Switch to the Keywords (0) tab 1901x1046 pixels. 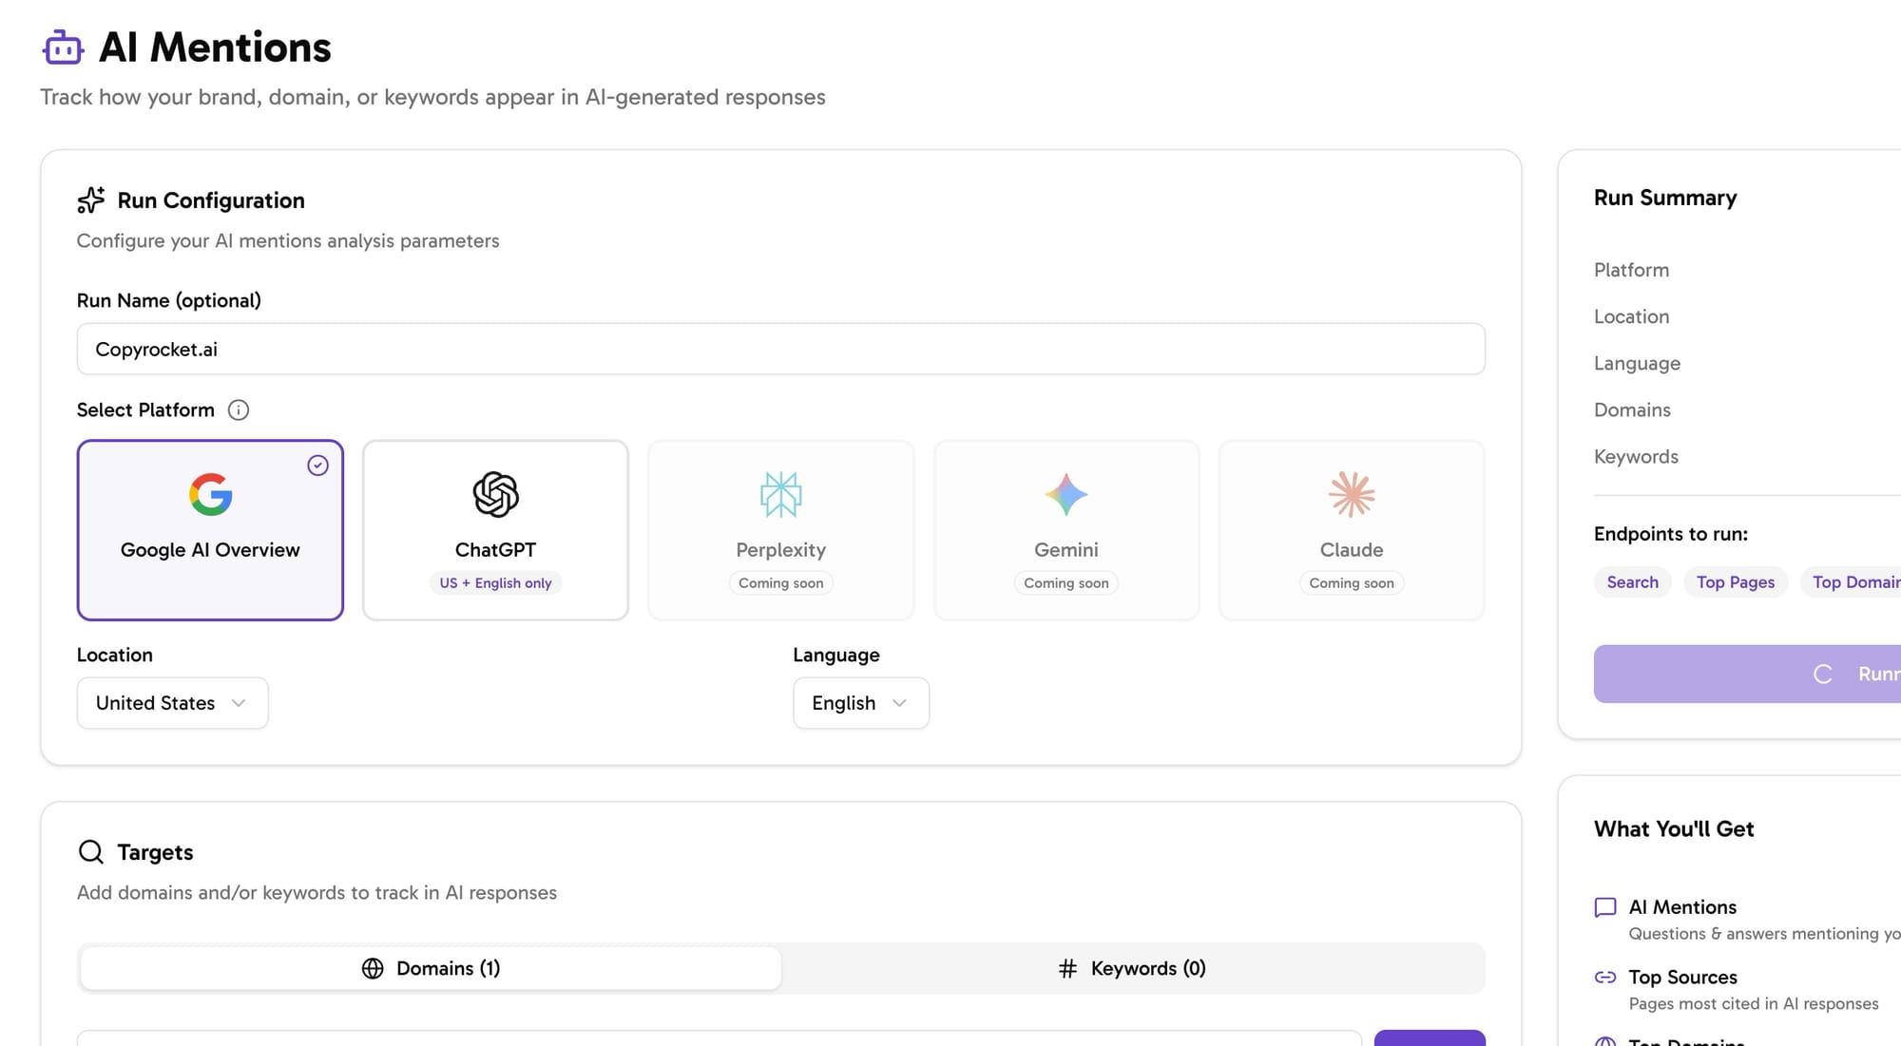click(x=1132, y=968)
